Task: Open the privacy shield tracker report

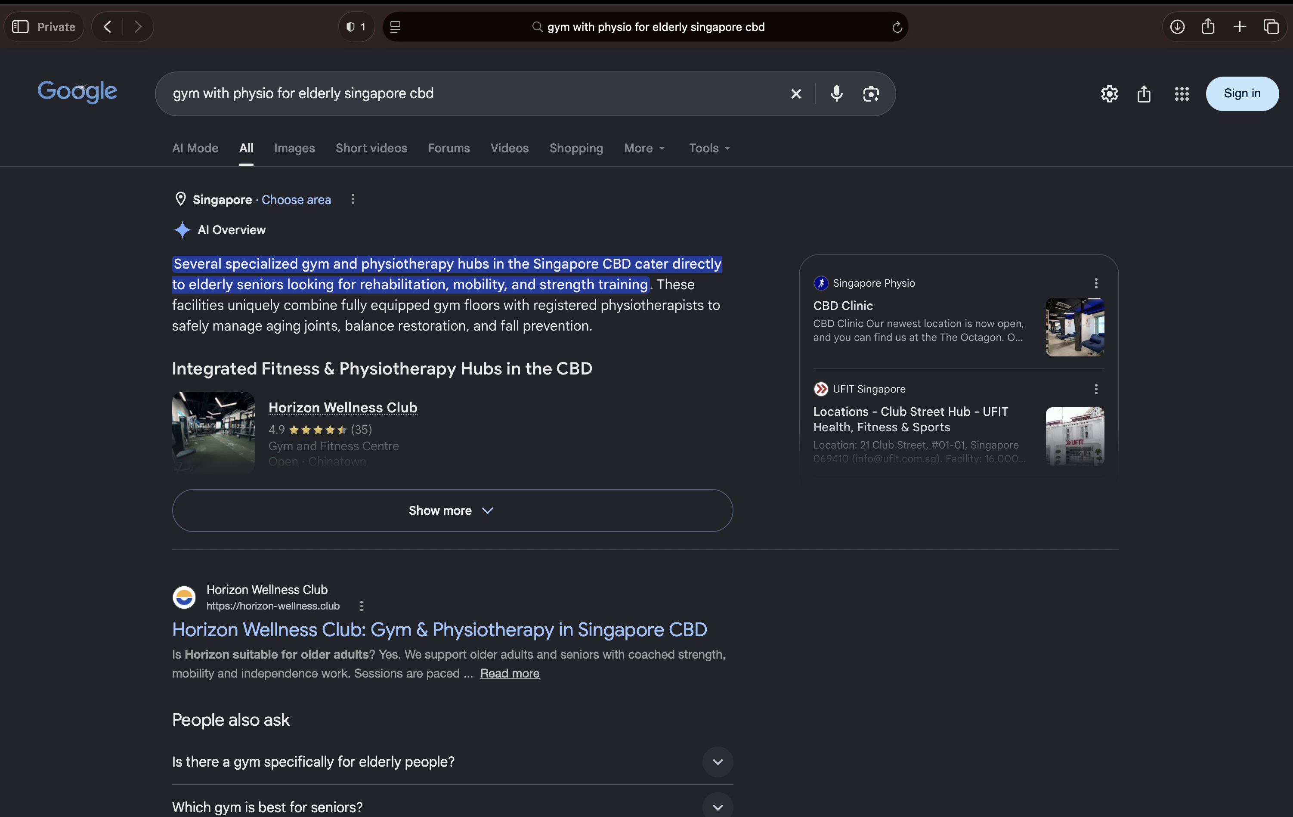Action: pyautogui.click(x=356, y=27)
